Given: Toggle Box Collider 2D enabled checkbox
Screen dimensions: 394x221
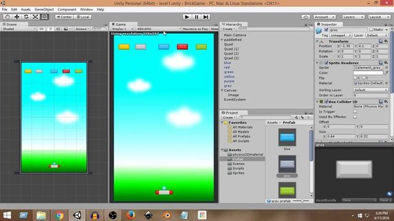Looking at the screenshot, I should point(326,101).
